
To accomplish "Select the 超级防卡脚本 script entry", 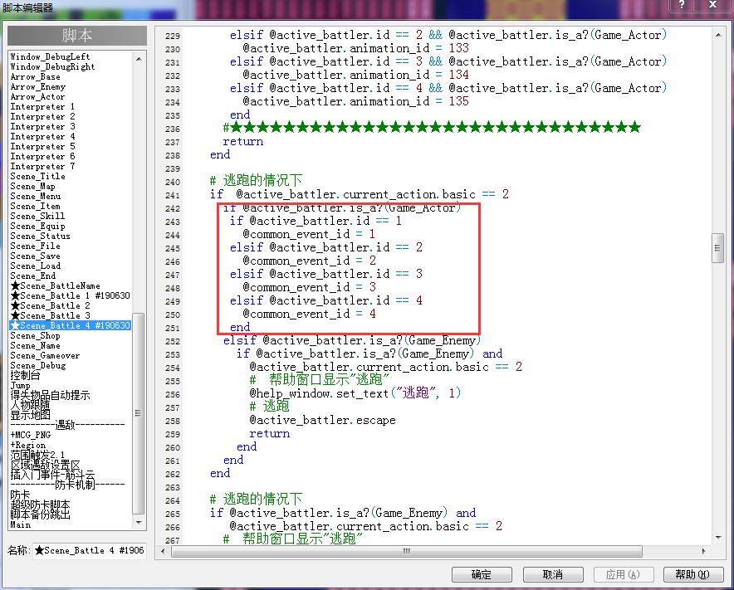I will click(40, 505).
